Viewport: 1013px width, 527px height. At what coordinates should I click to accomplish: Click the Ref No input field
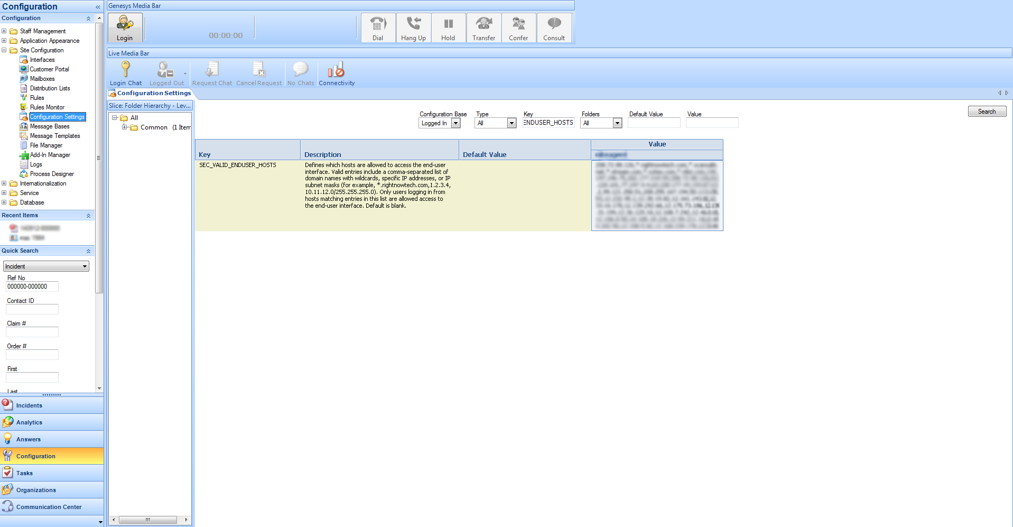[32, 286]
